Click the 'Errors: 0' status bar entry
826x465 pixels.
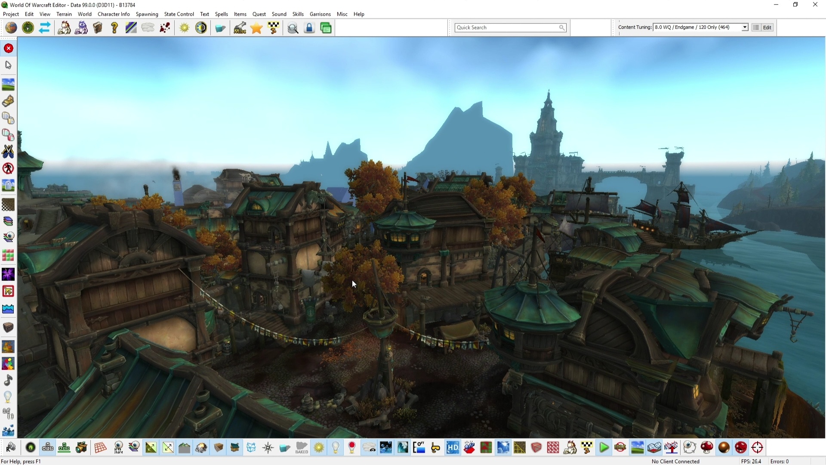780,462
